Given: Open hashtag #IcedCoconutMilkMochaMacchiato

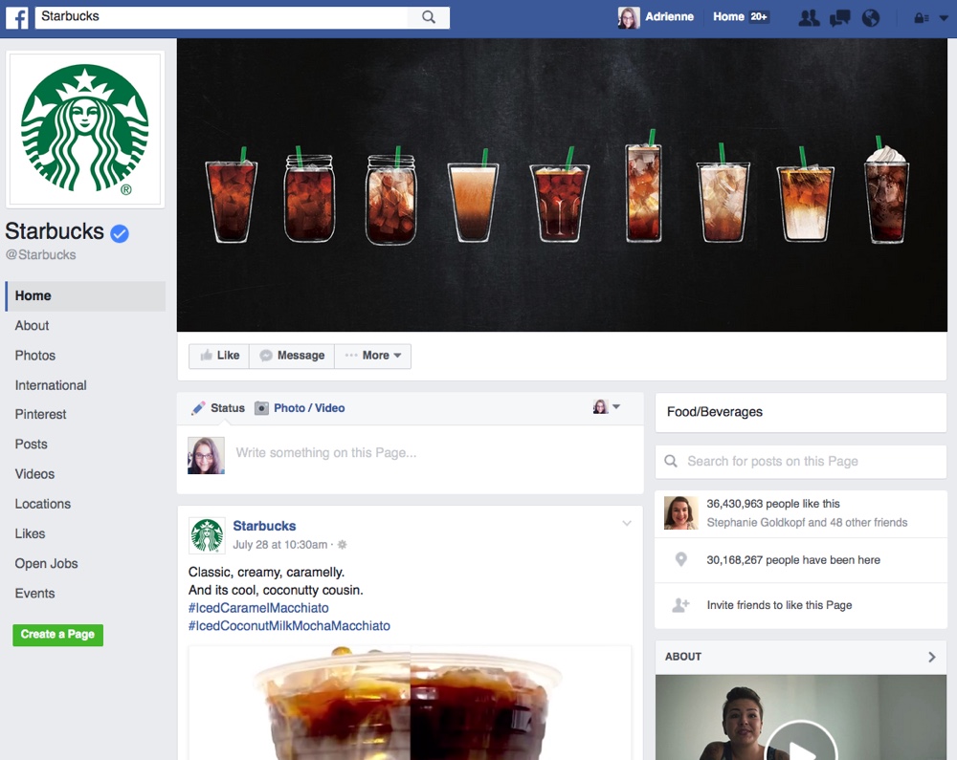Looking at the screenshot, I should click(x=289, y=626).
